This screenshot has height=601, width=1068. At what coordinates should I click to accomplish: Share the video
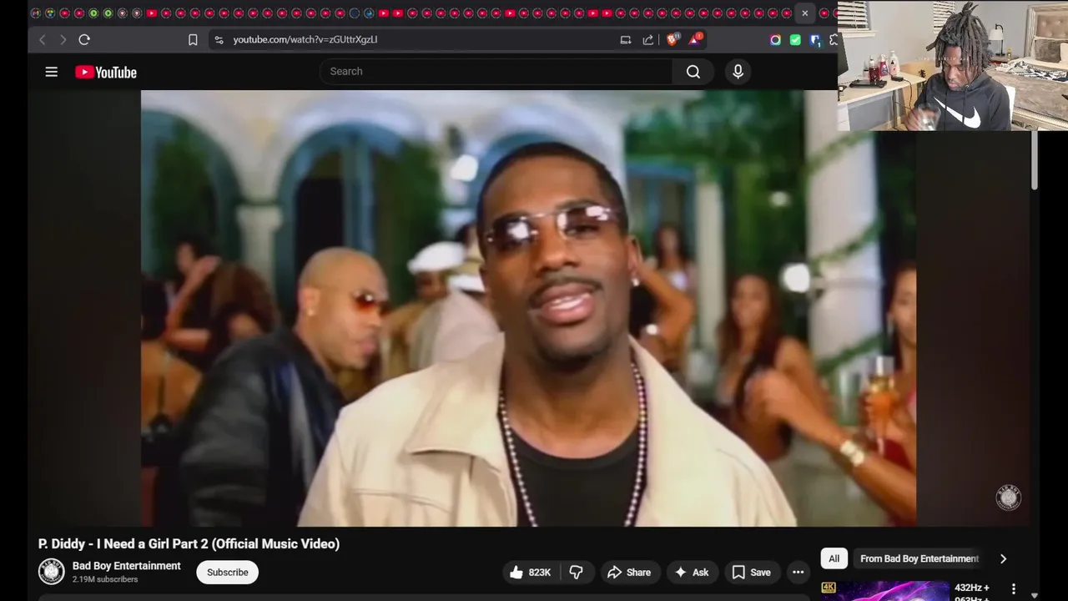tap(629, 573)
